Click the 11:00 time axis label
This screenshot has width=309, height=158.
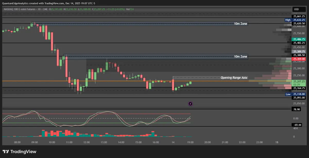[69, 142]
